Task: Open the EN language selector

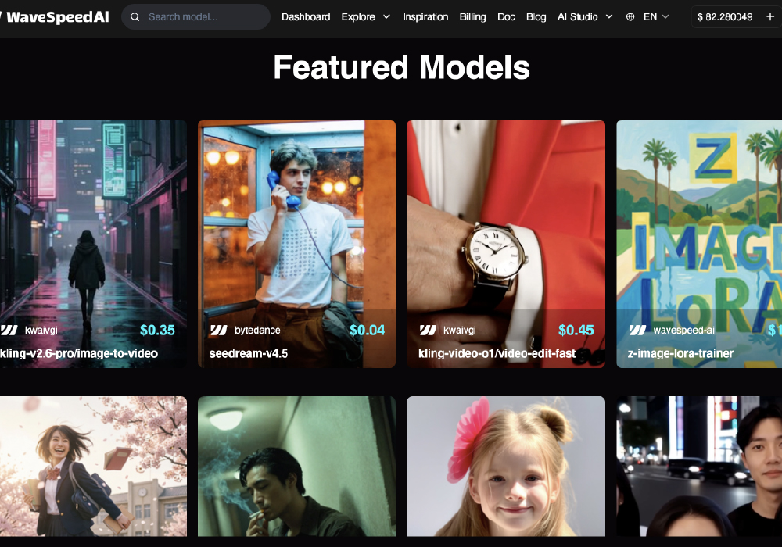Action: [x=656, y=17]
